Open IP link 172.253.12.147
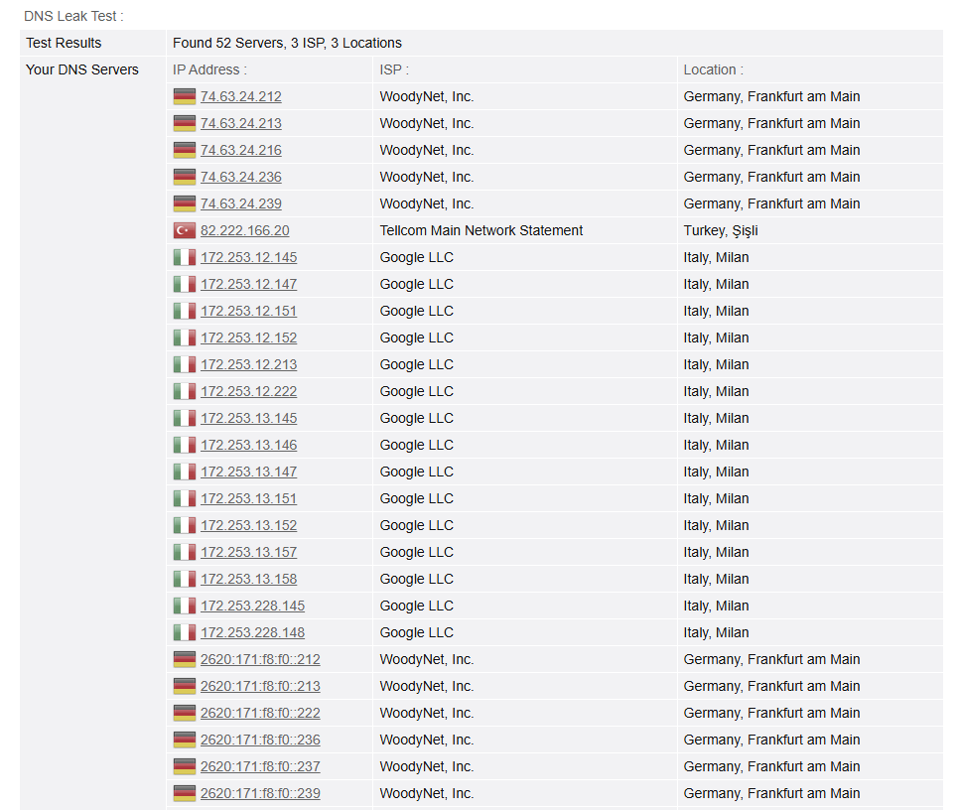 point(249,284)
